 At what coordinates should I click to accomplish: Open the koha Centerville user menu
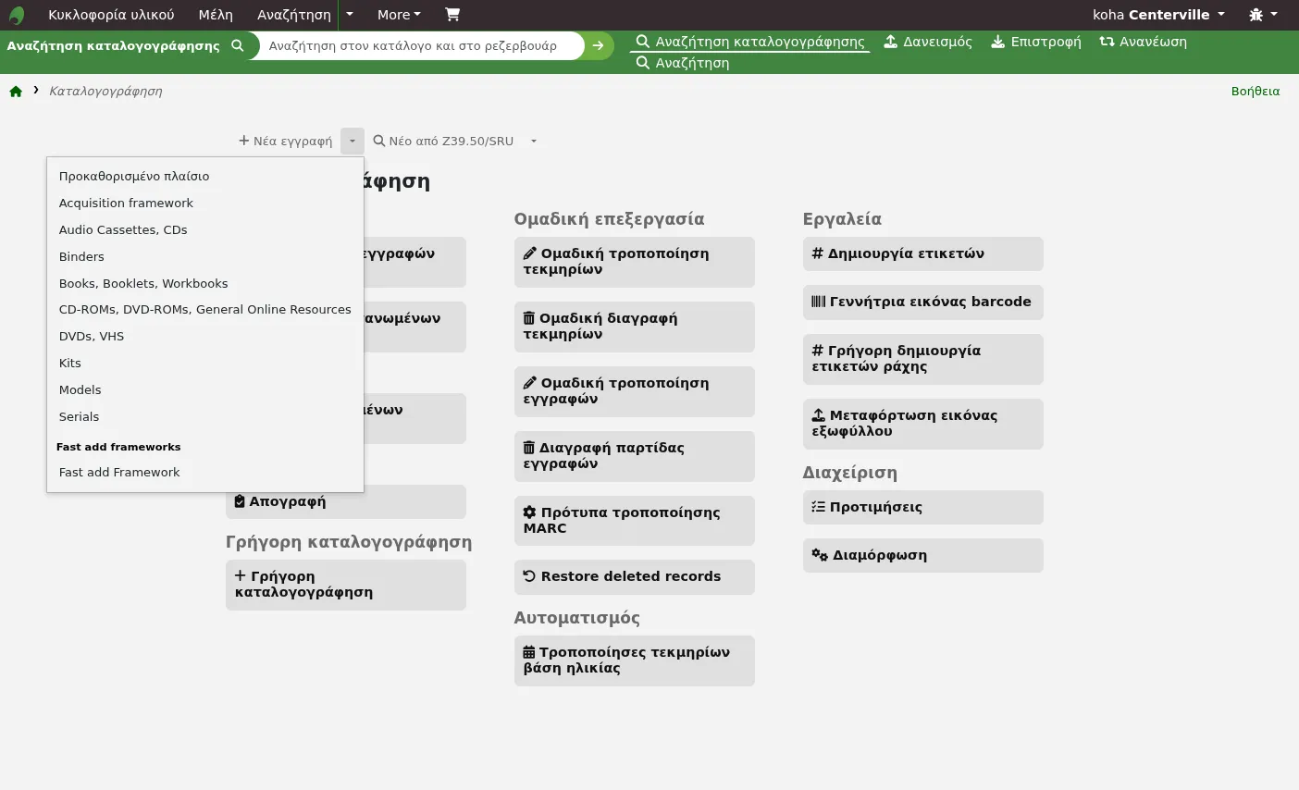point(1158,15)
